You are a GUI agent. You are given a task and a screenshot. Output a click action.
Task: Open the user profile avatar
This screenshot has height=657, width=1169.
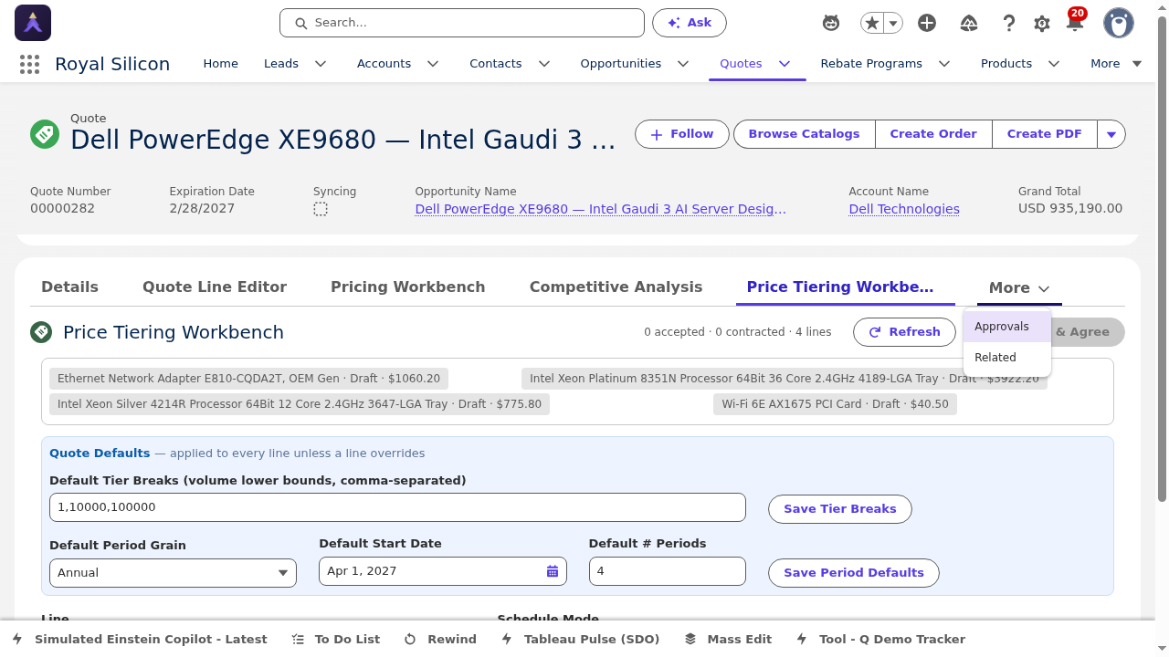click(x=1119, y=23)
